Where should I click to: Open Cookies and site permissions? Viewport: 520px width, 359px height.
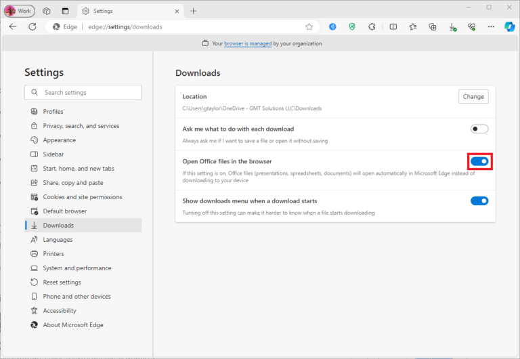pyautogui.click(x=83, y=197)
